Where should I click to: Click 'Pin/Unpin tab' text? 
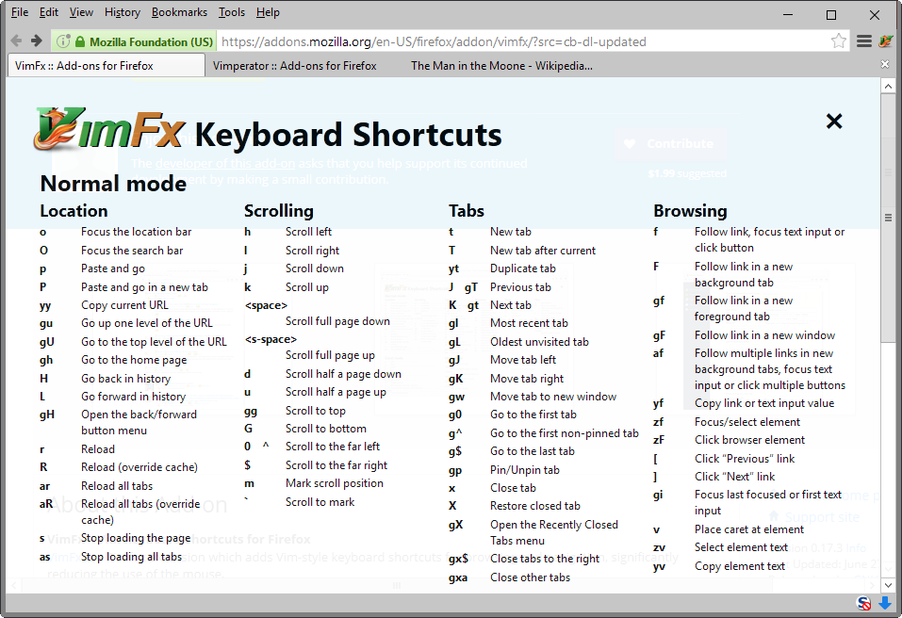[x=525, y=470]
